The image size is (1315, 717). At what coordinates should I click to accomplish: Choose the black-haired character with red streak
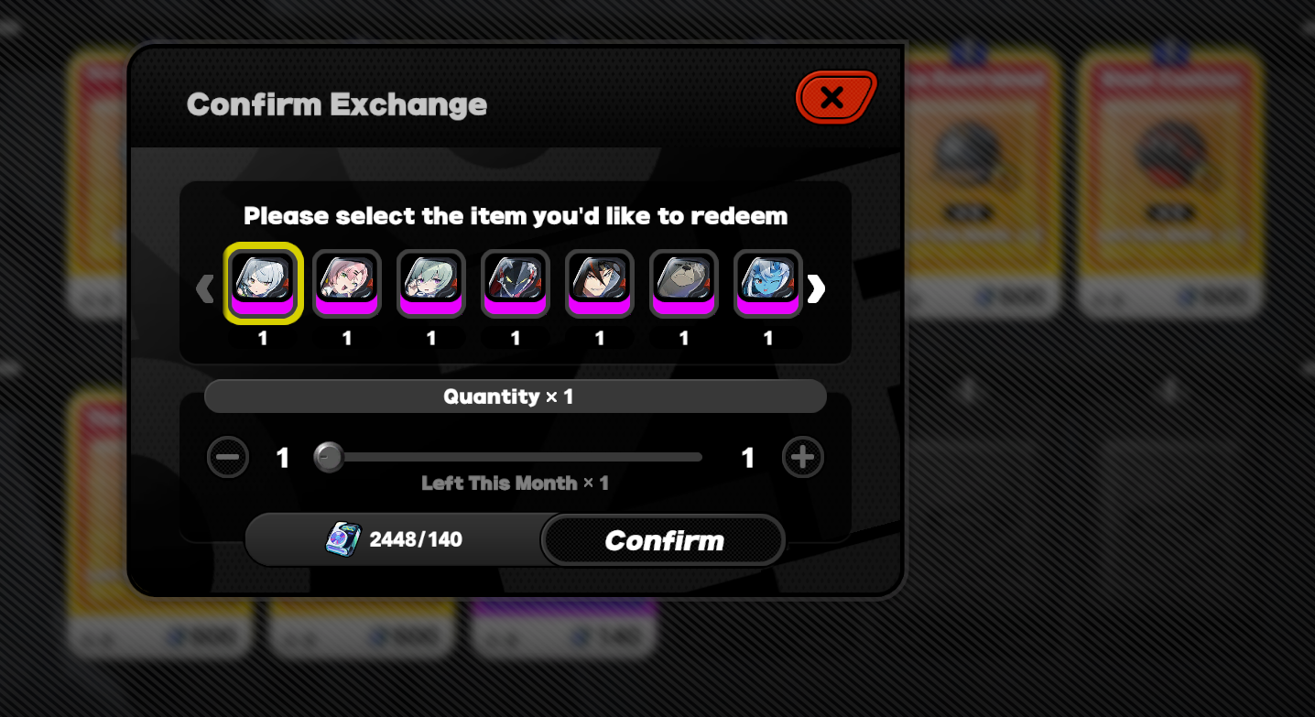click(600, 284)
